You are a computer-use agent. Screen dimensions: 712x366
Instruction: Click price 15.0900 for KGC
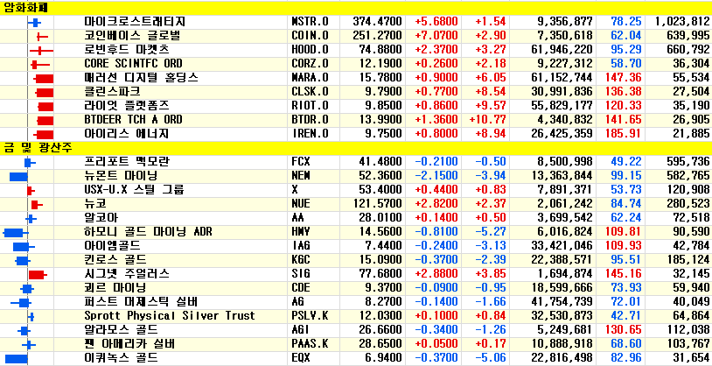point(380,260)
